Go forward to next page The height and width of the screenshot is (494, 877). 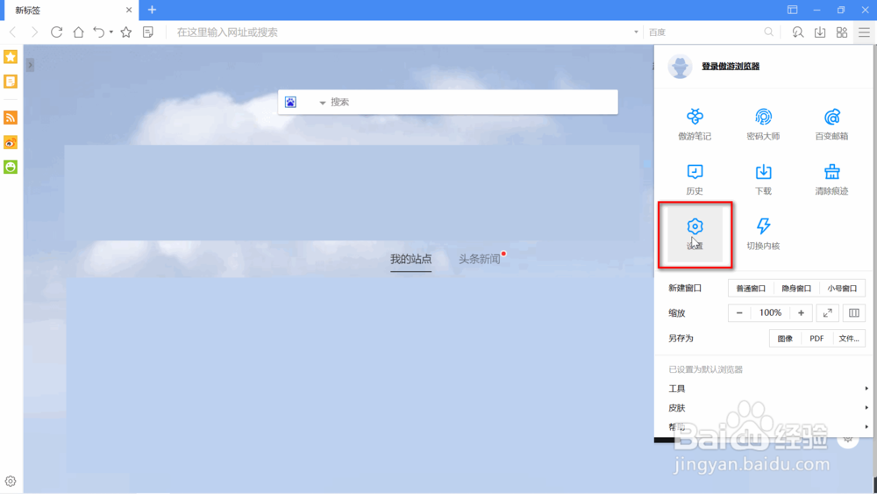(x=35, y=32)
